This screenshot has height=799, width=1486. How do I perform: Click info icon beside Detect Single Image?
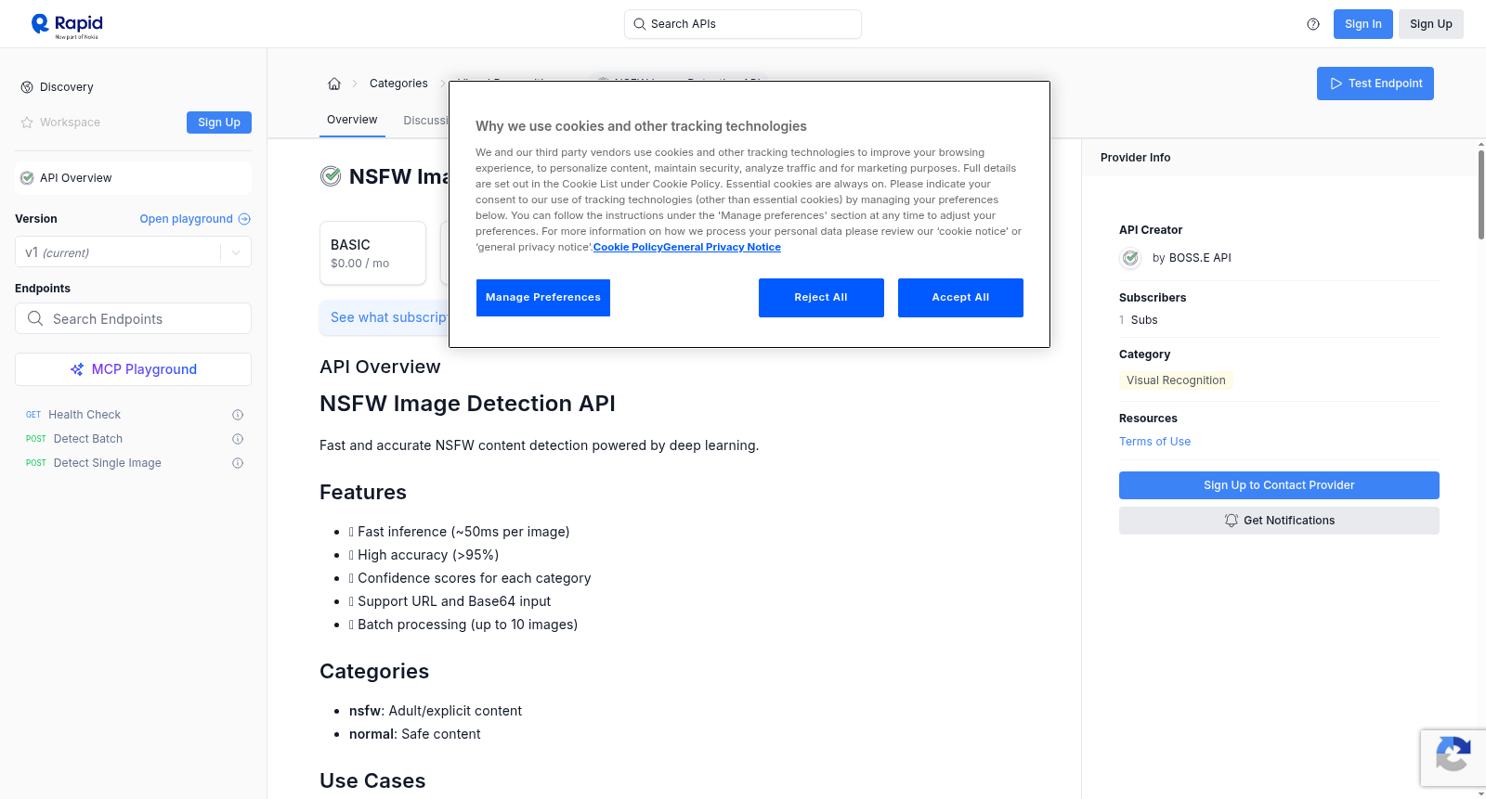coord(238,463)
